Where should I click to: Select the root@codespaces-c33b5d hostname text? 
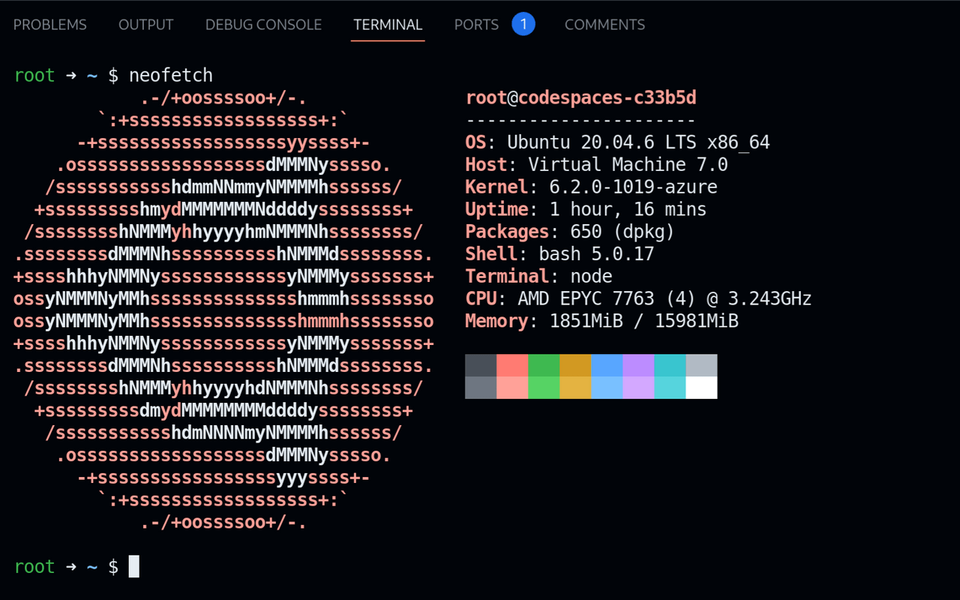[x=580, y=97]
